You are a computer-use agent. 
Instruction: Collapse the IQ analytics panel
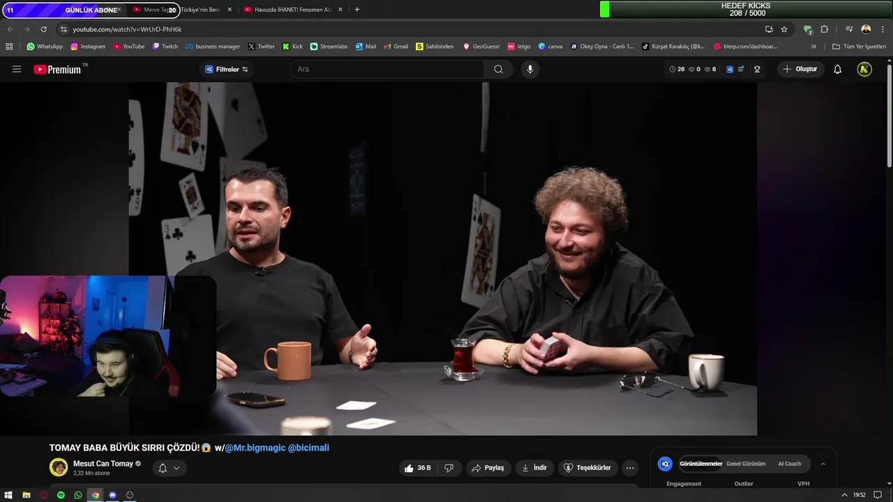[823, 464]
